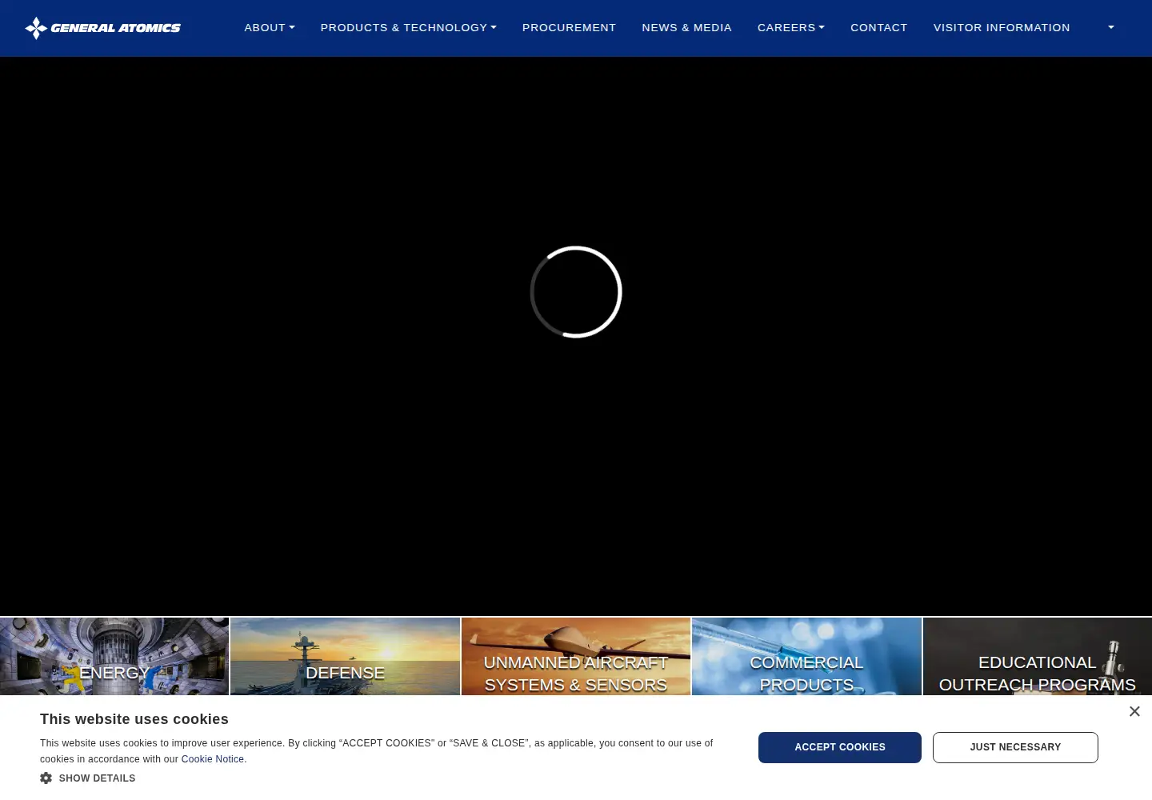Image resolution: width=1152 pixels, height=800 pixels.
Task: Click the Accept Cookies button
Action: pyautogui.click(x=840, y=747)
